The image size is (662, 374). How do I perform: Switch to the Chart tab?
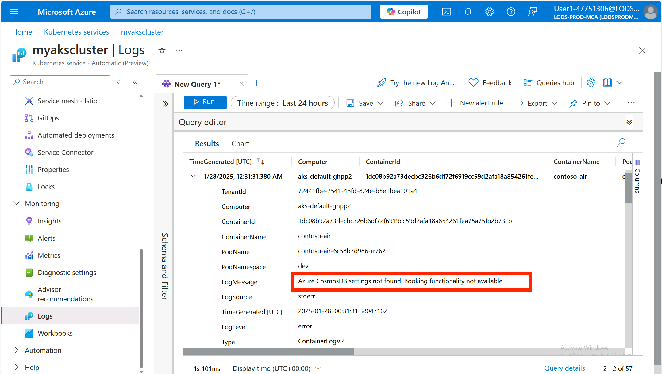pos(240,143)
